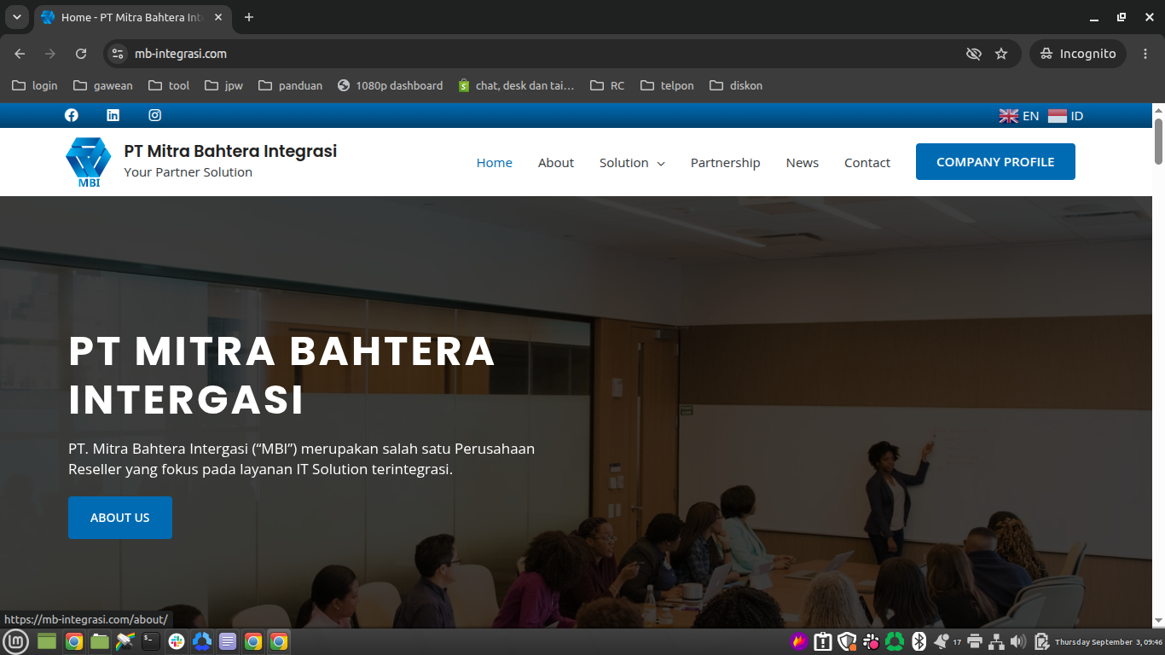Switch language to ID flag

pyautogui.click(x=1066, y=116)
